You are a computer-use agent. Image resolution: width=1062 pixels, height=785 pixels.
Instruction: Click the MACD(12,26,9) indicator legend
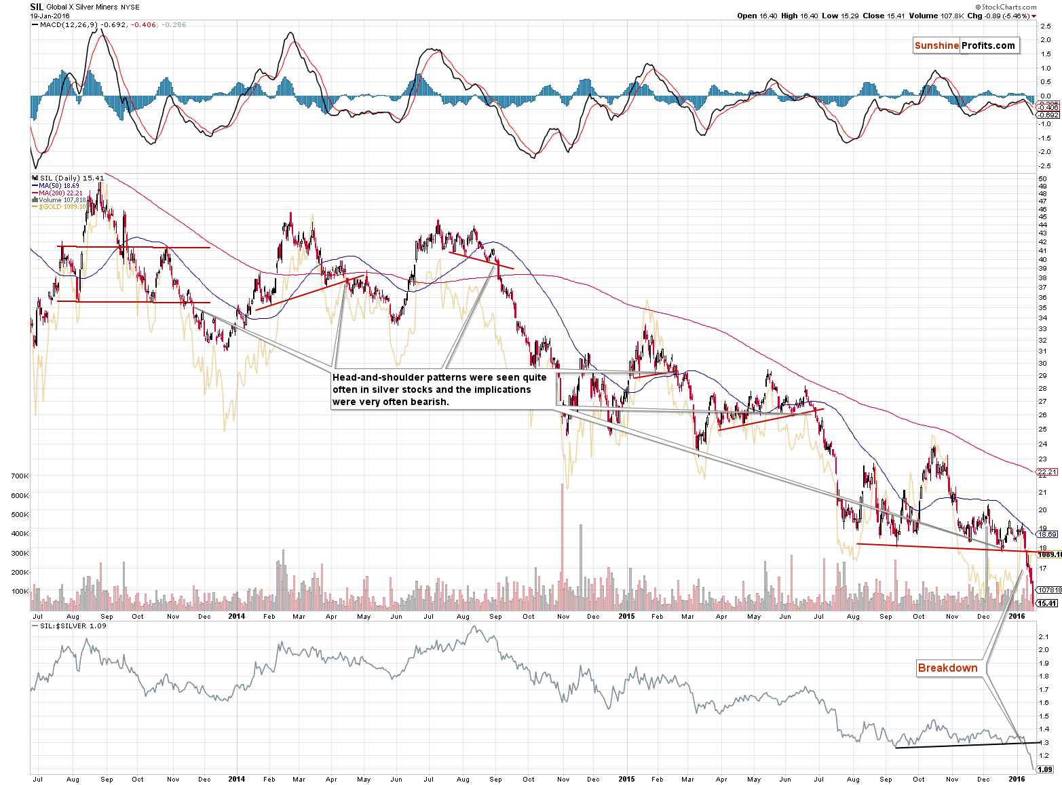109,24
